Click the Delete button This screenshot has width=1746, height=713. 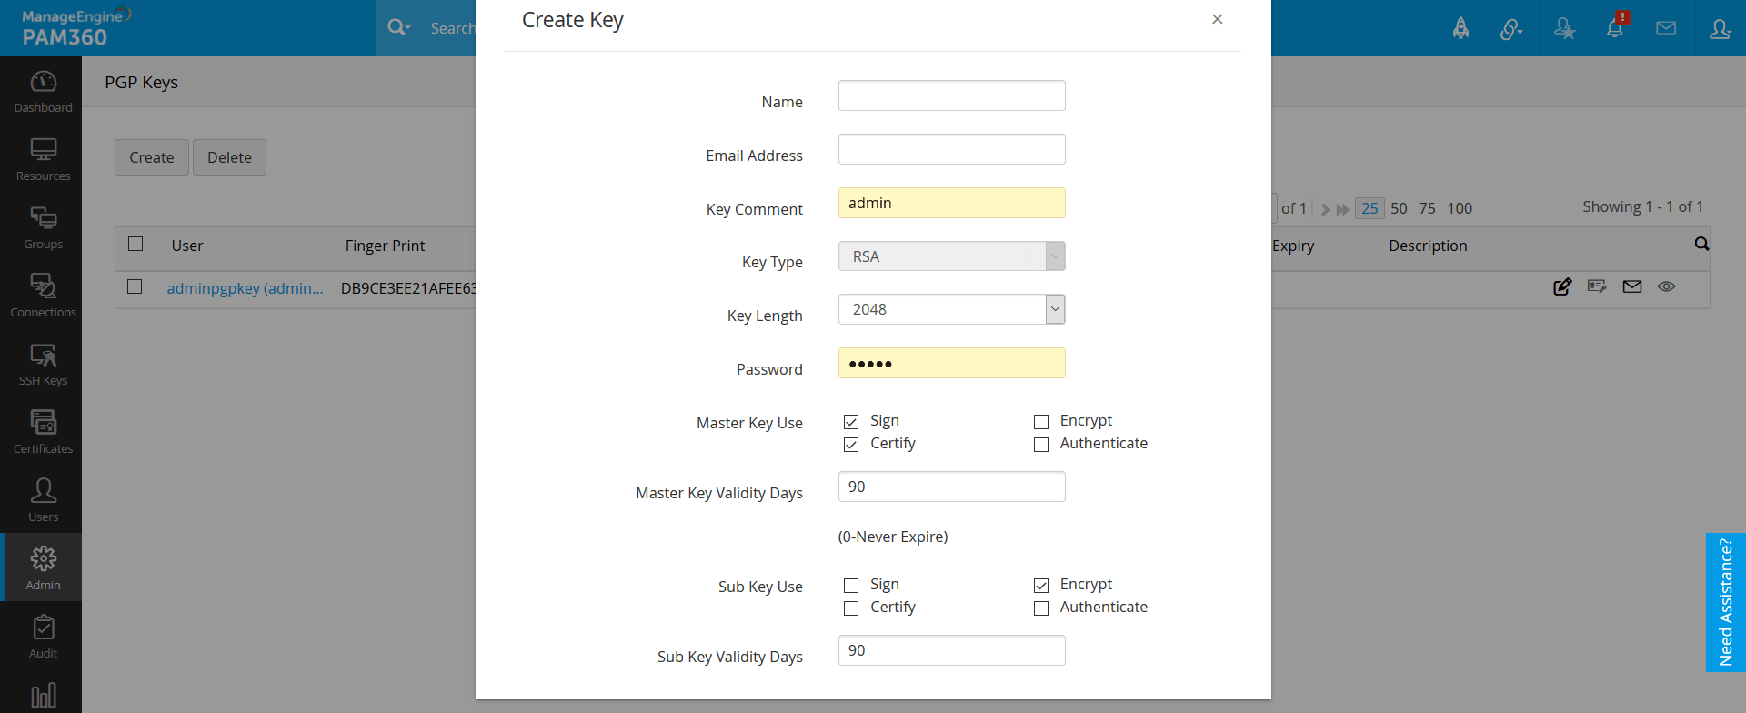[x=229, y=157]
